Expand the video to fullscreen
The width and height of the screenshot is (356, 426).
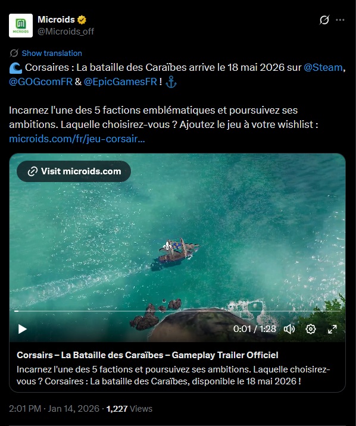332,329
